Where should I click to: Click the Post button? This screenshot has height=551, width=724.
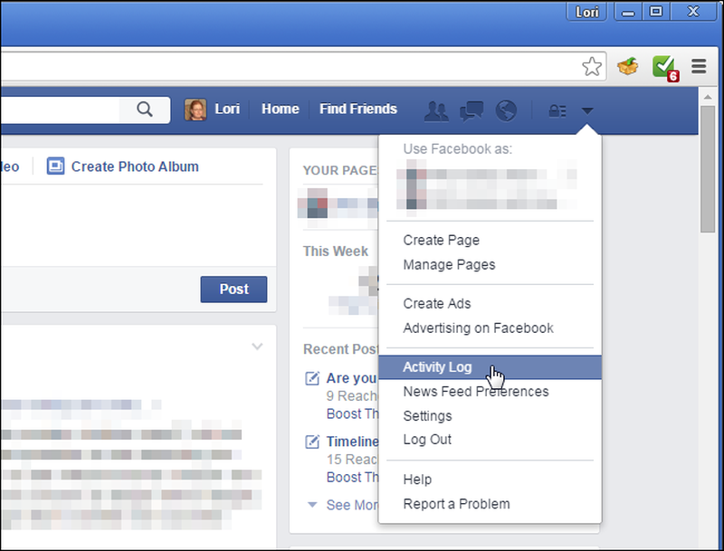click(233, 290)
